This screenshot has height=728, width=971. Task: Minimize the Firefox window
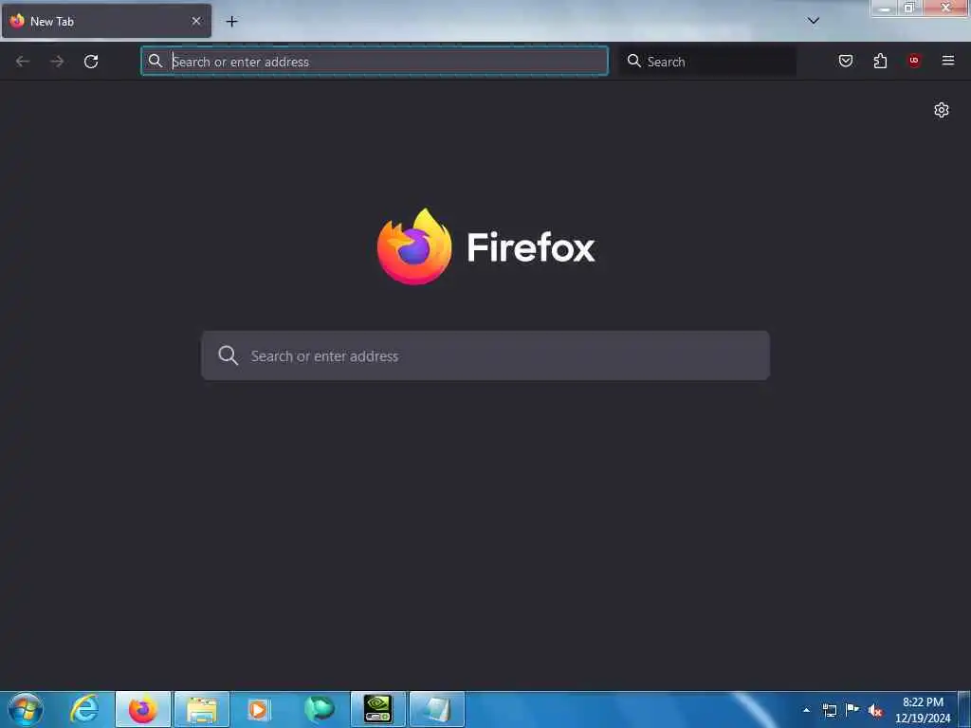(885, 8)
